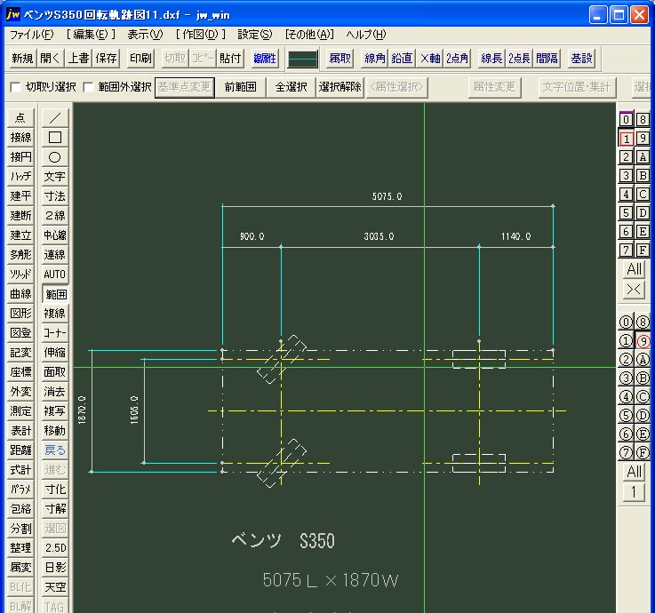
Task: Click the 線長 toolbar button
Action: [491, 59]
